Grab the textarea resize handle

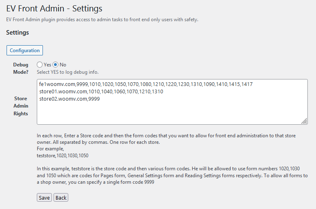[x=305, y=121]
